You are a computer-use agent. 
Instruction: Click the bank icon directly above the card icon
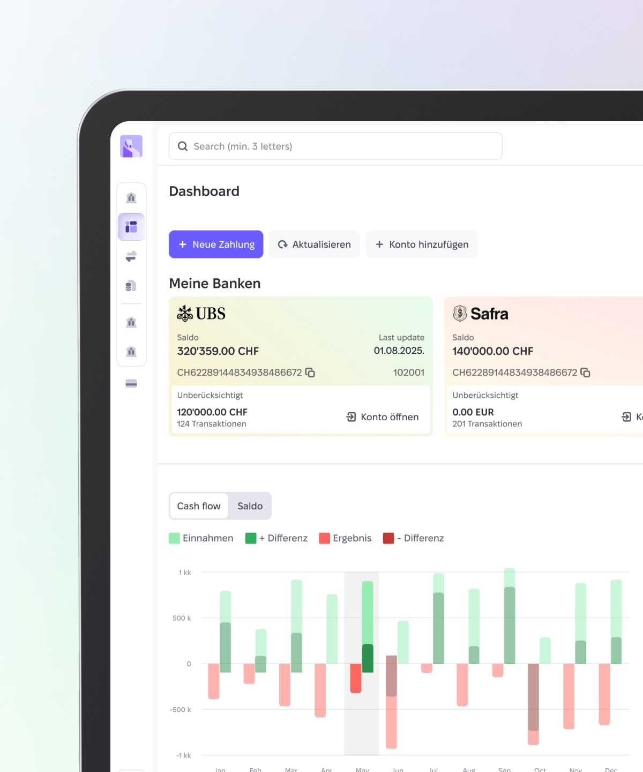tap(131, 352)
